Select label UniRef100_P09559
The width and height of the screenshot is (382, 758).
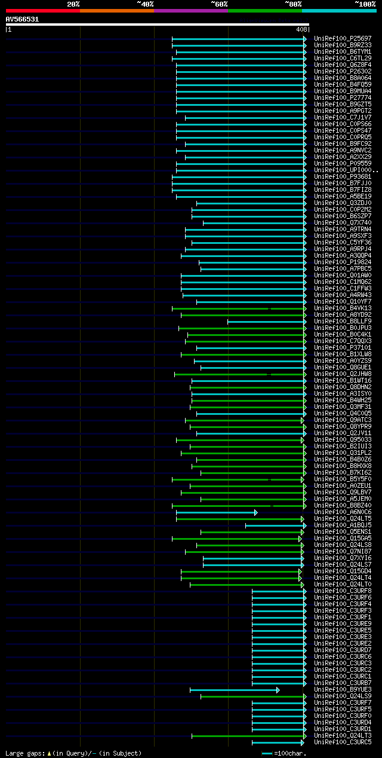point(343,163)
